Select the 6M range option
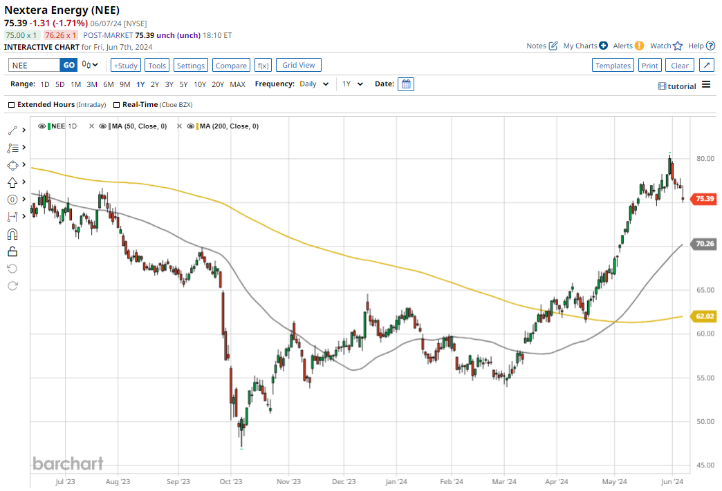722x491 pixels. [x=109, y=84]
